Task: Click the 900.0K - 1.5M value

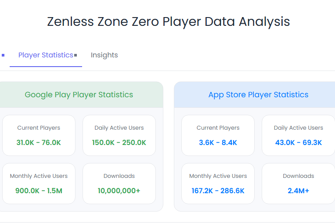Action: coord(39,191)
